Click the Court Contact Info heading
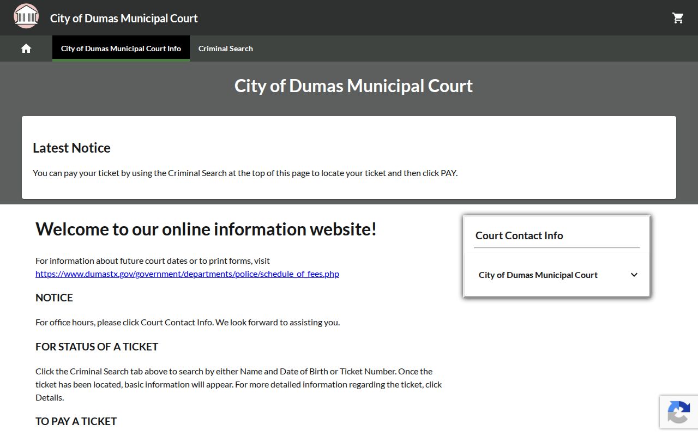698x436 pixels. pos(519,235)
